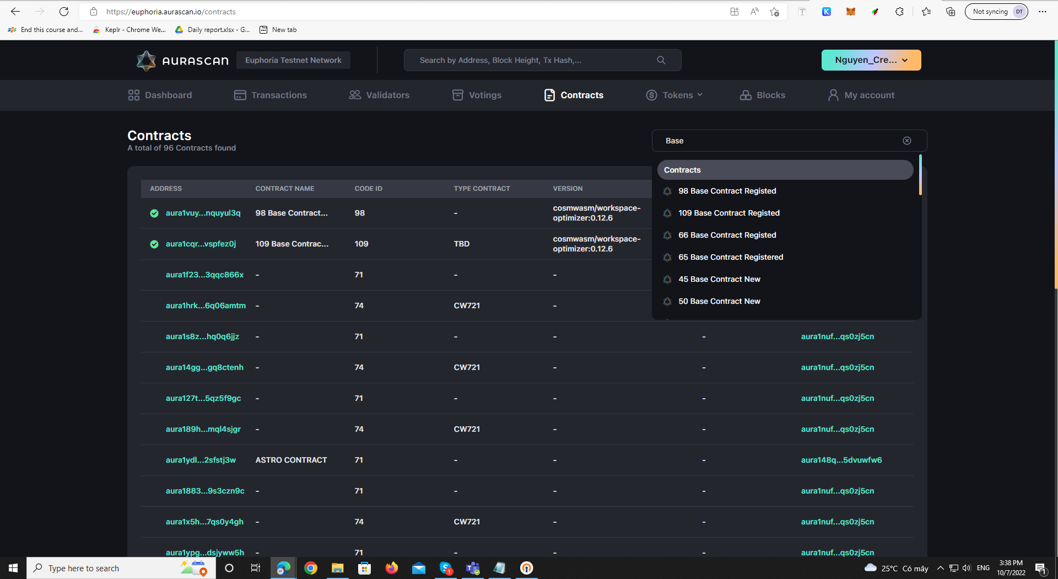Click verified checkmark beside aura1vuy...nquyul3q
This screenshot has width=1058, height=579.
(154, 213)
